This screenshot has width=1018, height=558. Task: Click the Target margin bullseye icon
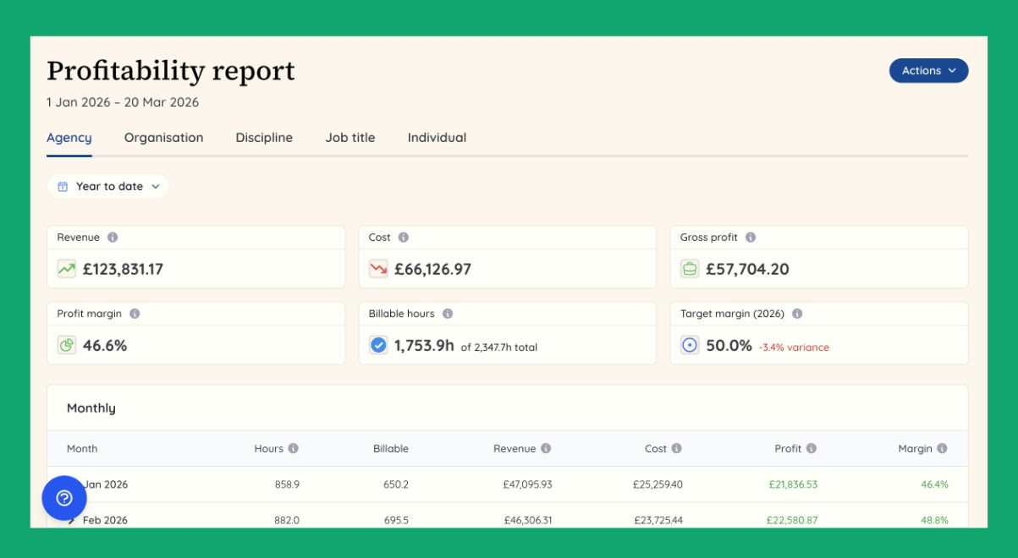pos(689,342)
